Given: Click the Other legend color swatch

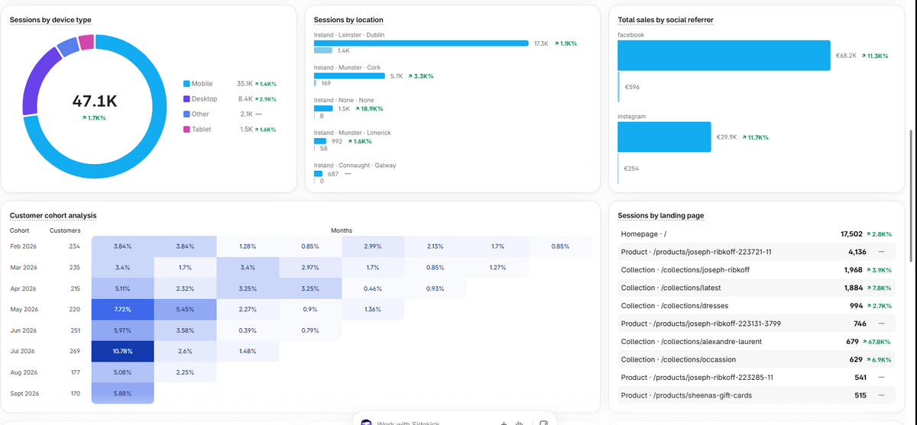Looking at the screenshot, I should pos(186,114).
